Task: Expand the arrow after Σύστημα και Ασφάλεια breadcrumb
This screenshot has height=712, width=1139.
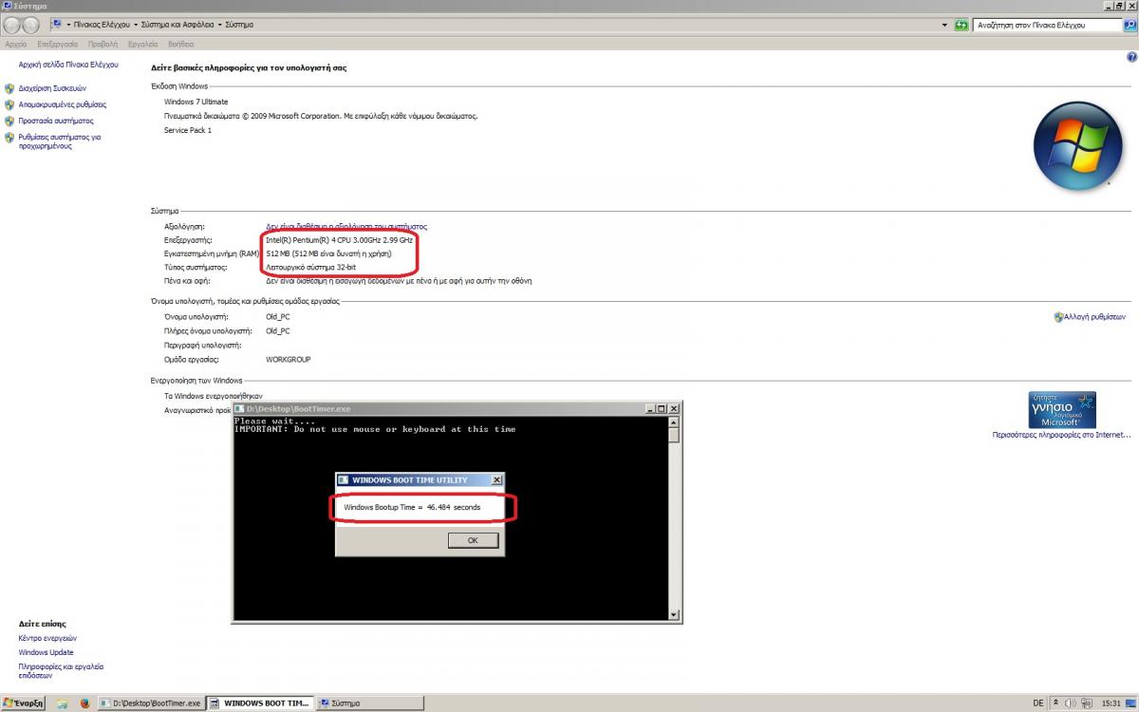Action: 220,25
